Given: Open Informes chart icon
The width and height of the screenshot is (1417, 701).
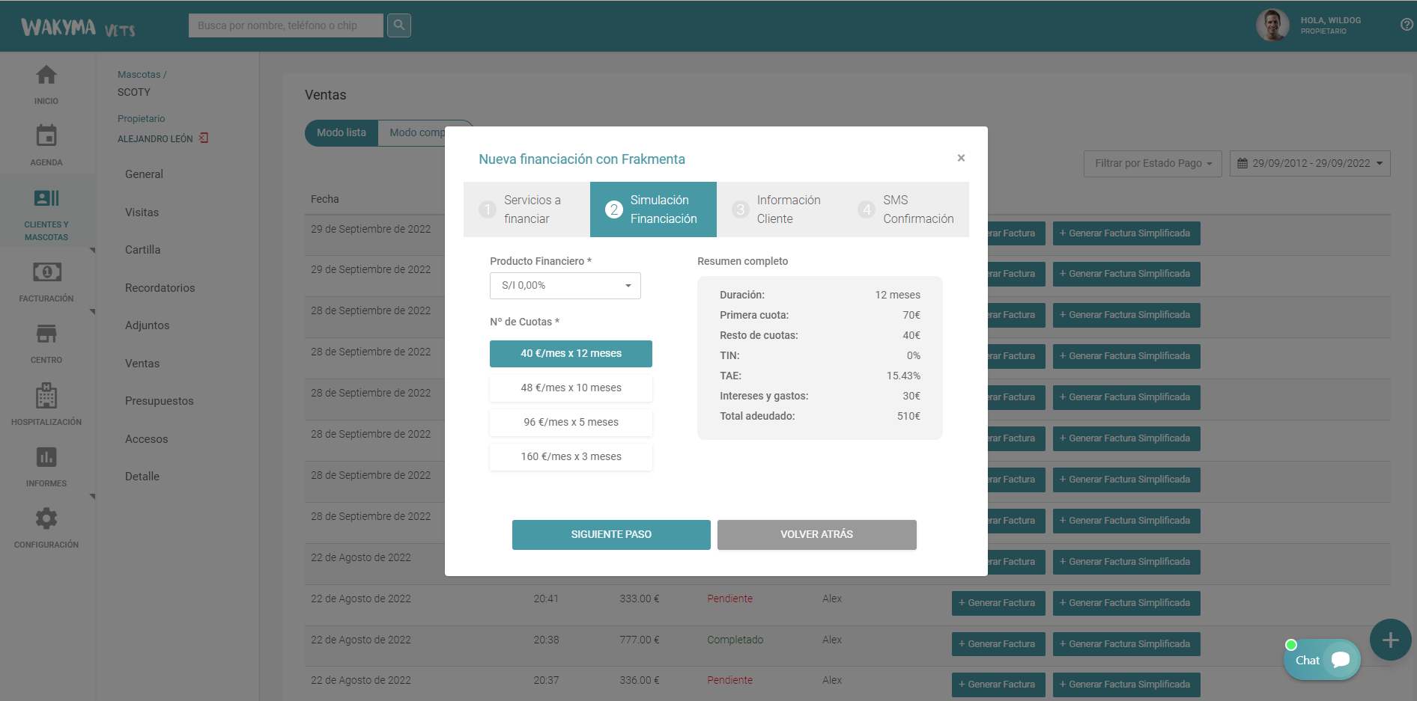Looking at the screenshot, I should [46, 458].
